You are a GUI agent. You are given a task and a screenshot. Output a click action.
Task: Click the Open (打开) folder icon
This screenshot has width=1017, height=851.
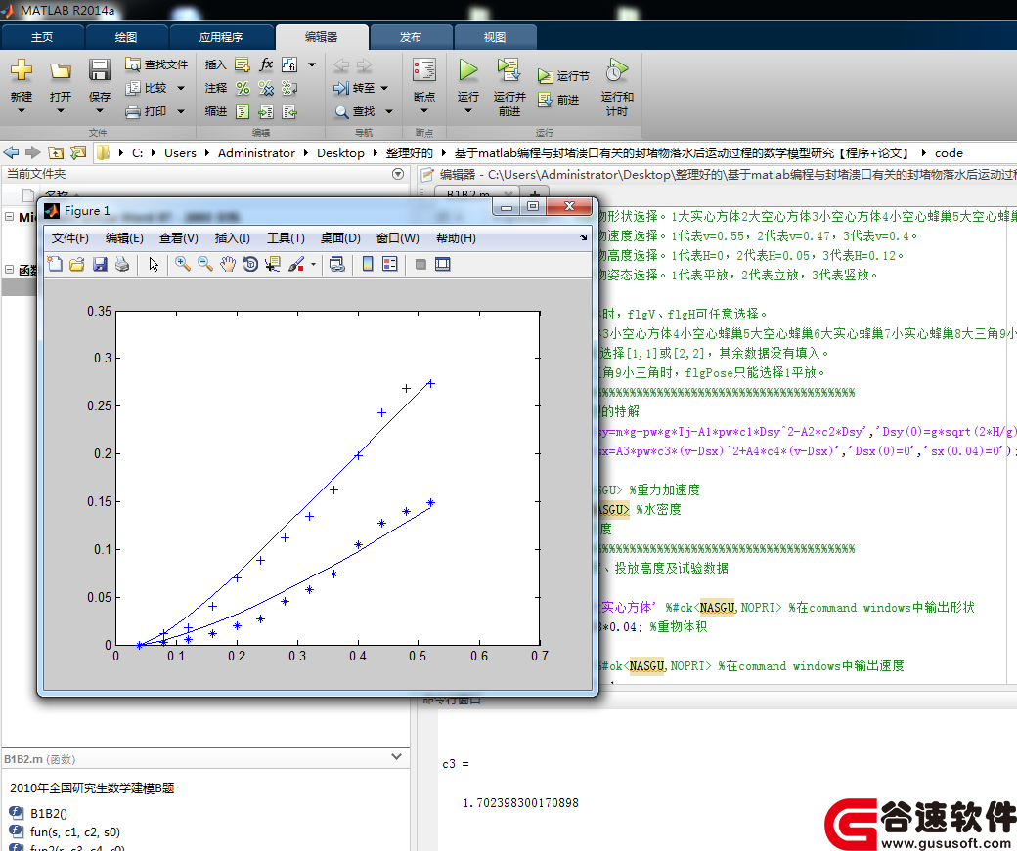tap(61, 70)
